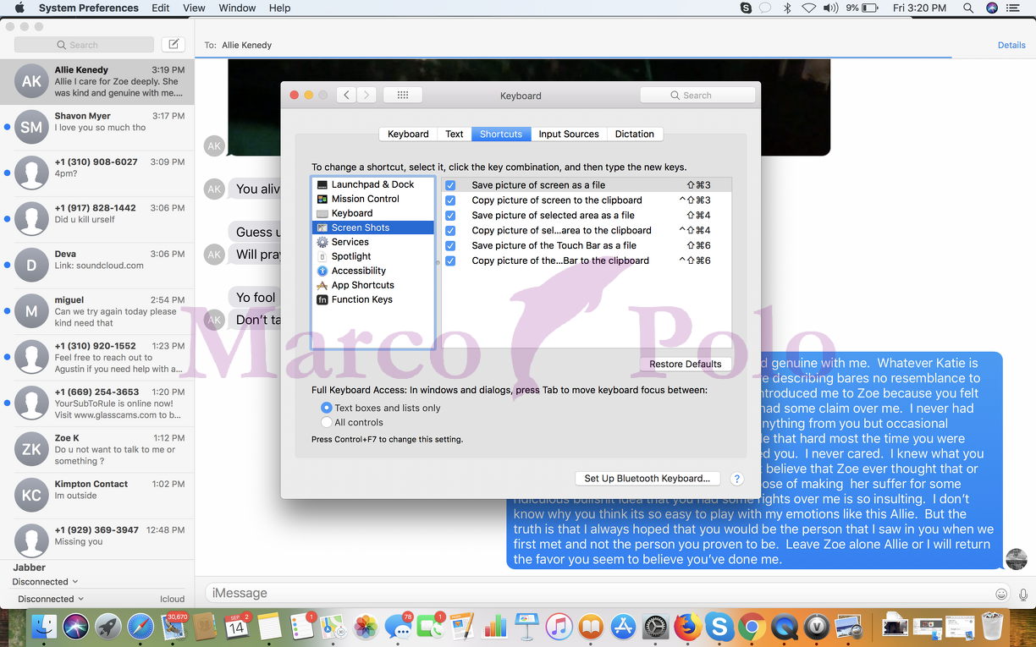Click the help question mark button
Viewport: 1036px width, 647px height.
736,479
